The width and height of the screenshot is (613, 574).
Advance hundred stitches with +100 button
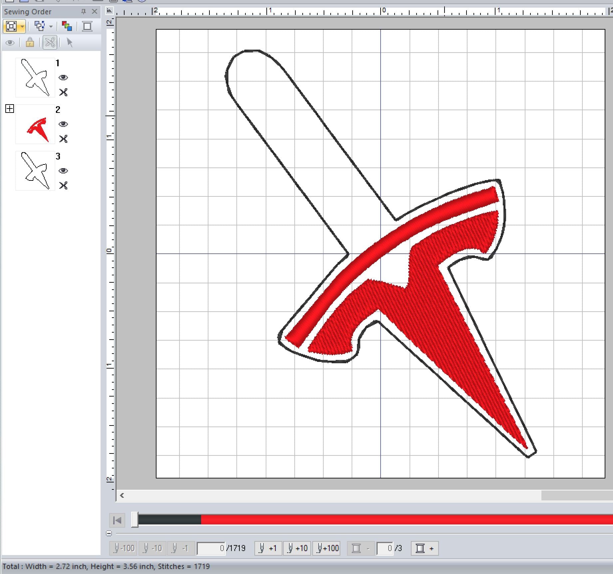tap(326, 548)
